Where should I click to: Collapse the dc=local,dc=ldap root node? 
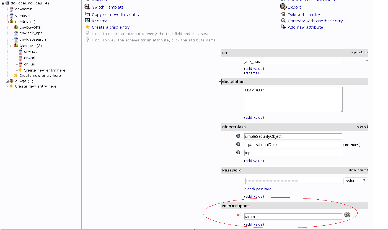pos(3,3)
